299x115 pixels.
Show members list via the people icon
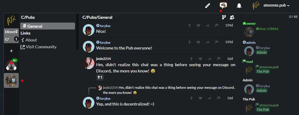point(232,17)
